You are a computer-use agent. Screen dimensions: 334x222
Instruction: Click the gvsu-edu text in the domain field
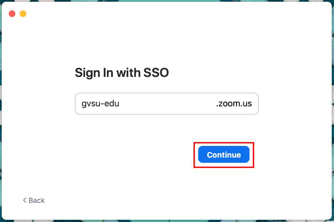pyautogui.click(x=100, y=104)
